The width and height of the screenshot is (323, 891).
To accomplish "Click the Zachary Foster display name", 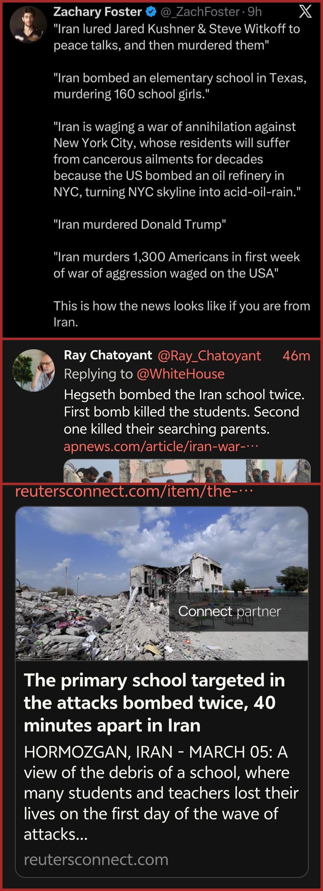I will click(x=97, y=12).
